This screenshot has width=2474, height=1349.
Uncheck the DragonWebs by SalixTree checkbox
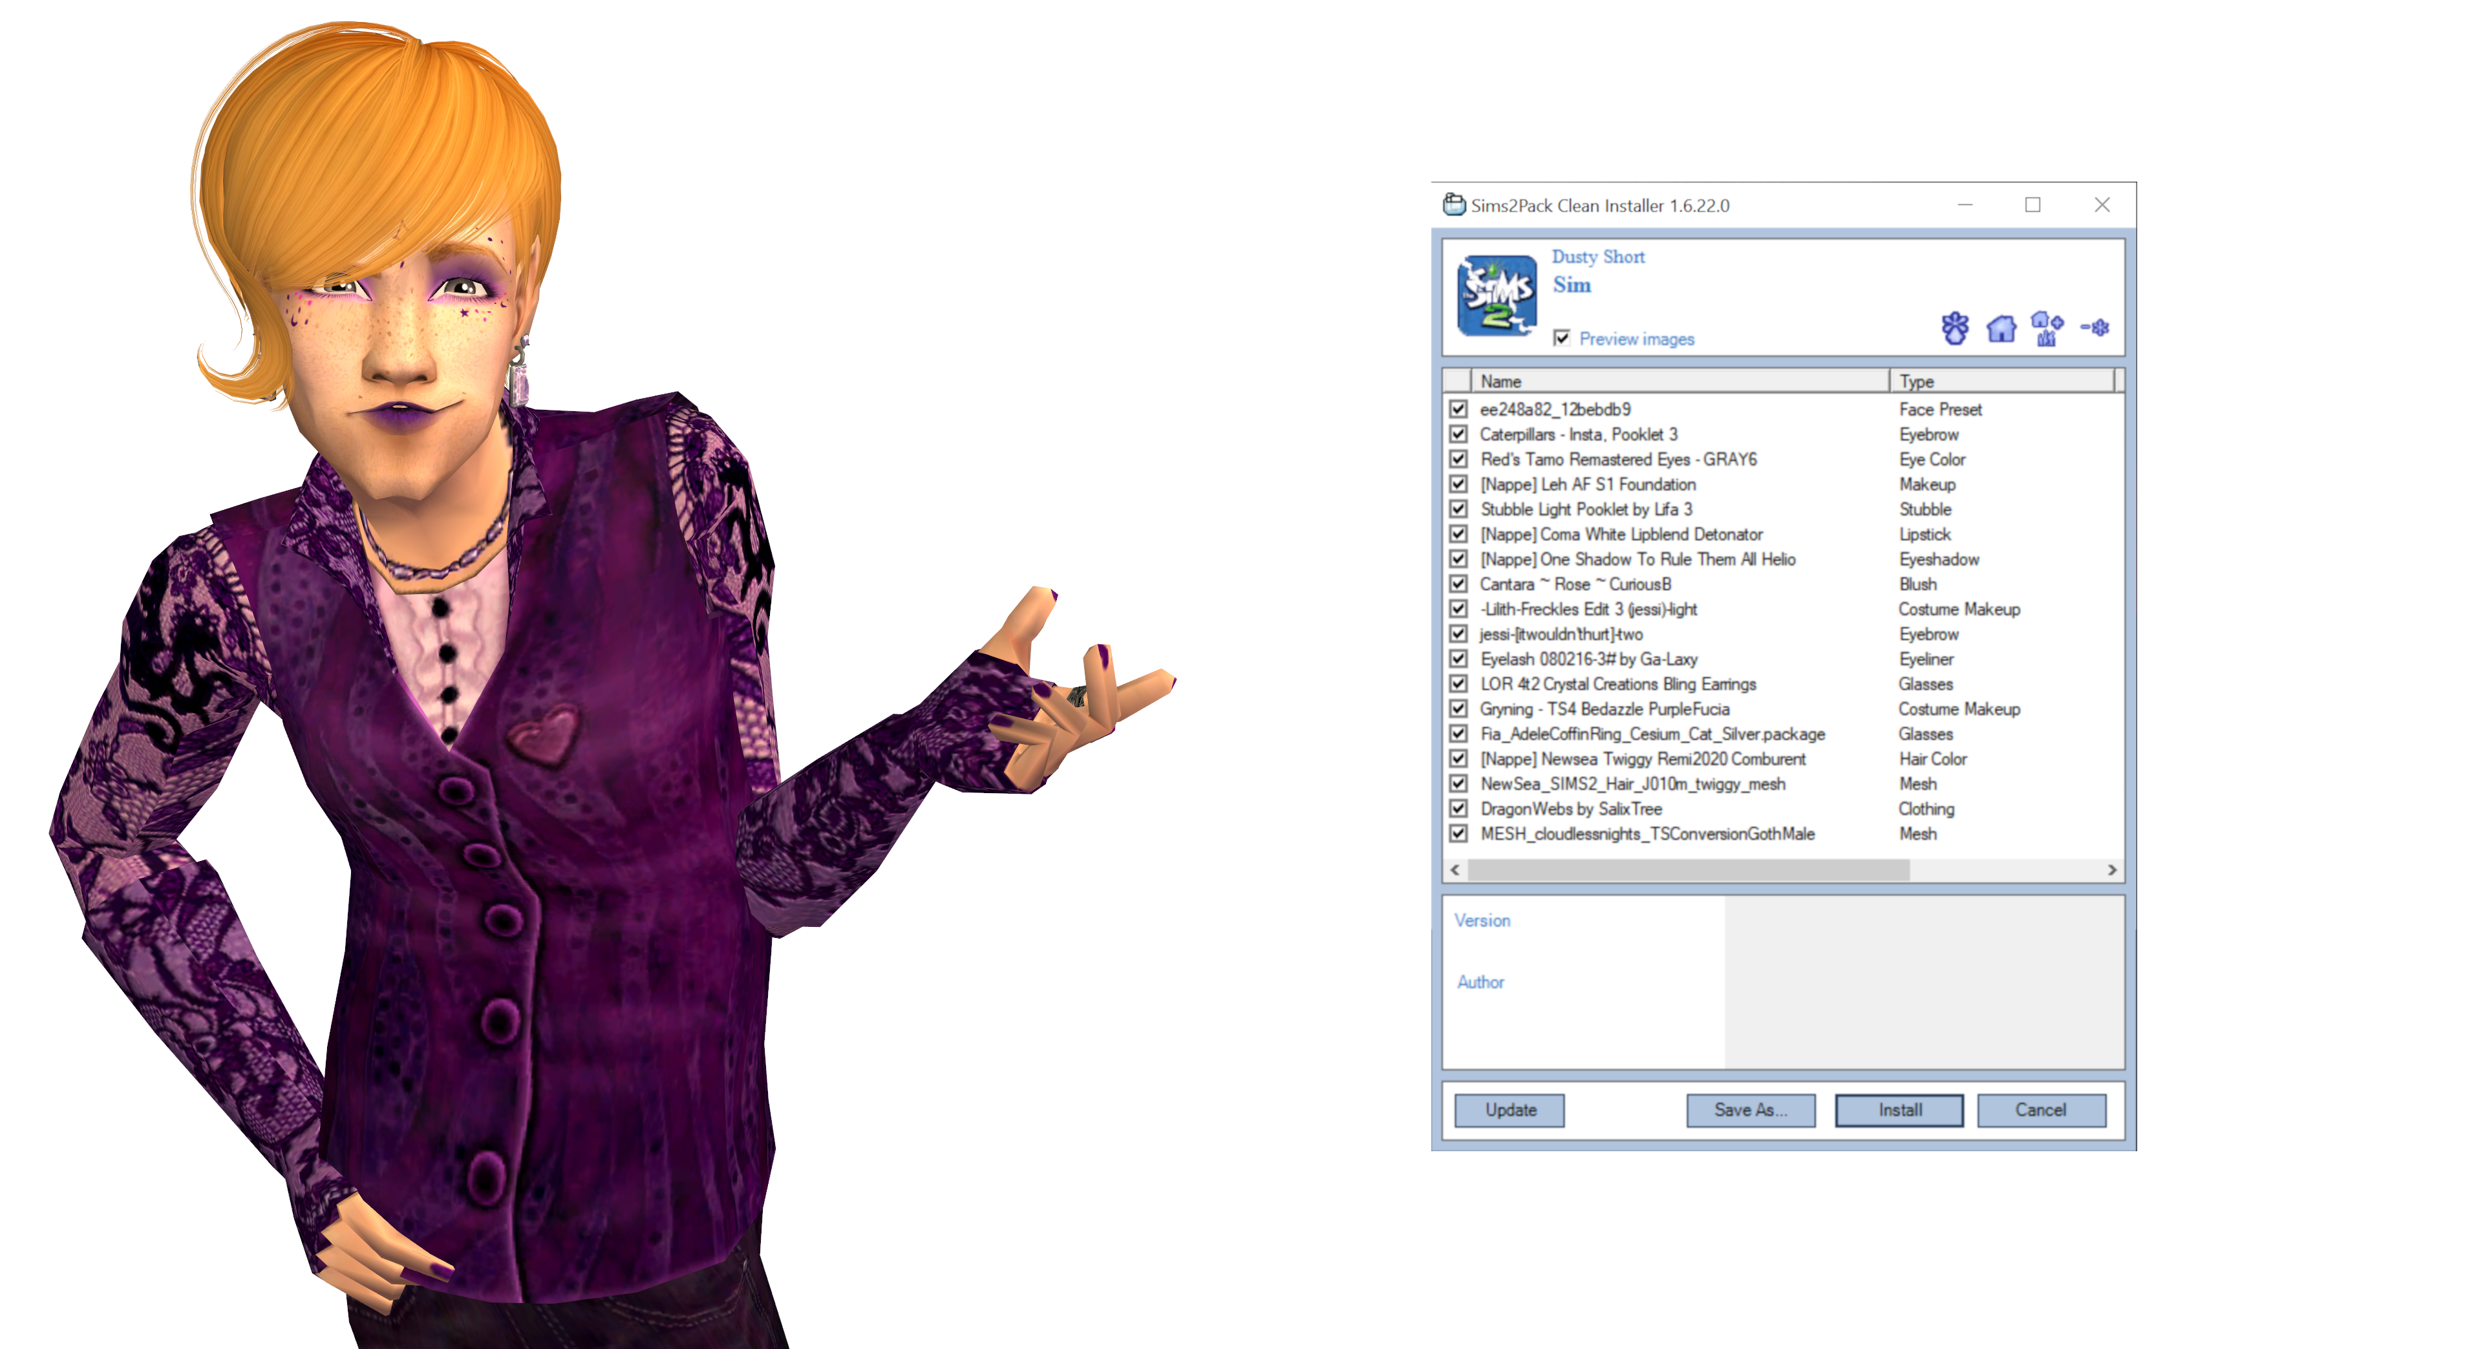[1459, 809]
